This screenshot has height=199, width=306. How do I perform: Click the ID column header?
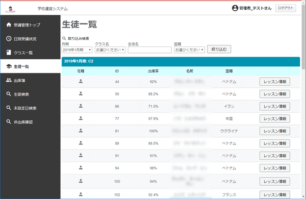(117, 71)
